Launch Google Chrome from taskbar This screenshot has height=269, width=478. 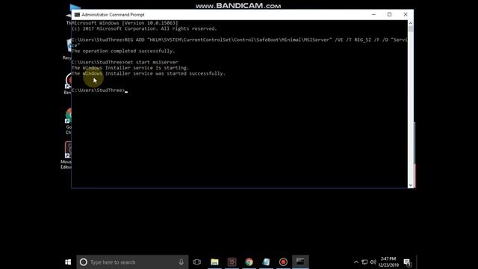click(249, 262)
